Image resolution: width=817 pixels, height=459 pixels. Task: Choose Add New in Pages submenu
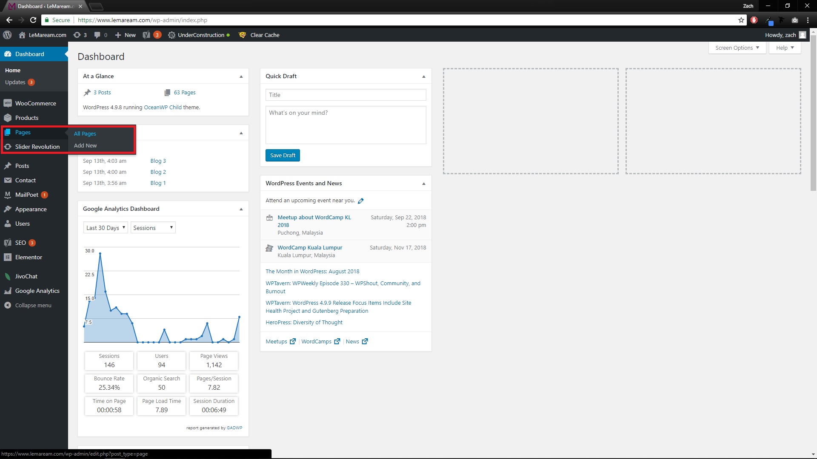(x=86, y=145)
